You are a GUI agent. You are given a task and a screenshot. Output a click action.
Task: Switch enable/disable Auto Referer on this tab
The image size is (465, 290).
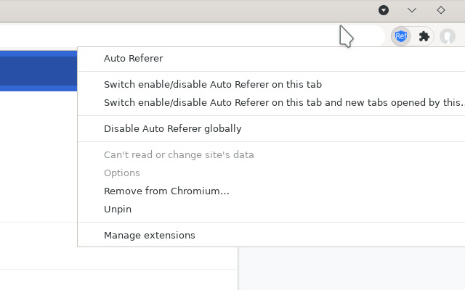[x=212, y=85]
